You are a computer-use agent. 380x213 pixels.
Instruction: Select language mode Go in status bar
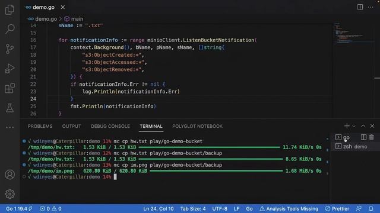249,209
